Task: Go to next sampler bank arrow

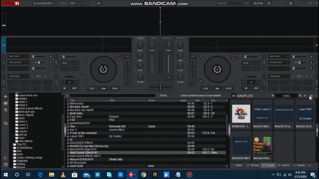Action: click(x=300, y=95)
